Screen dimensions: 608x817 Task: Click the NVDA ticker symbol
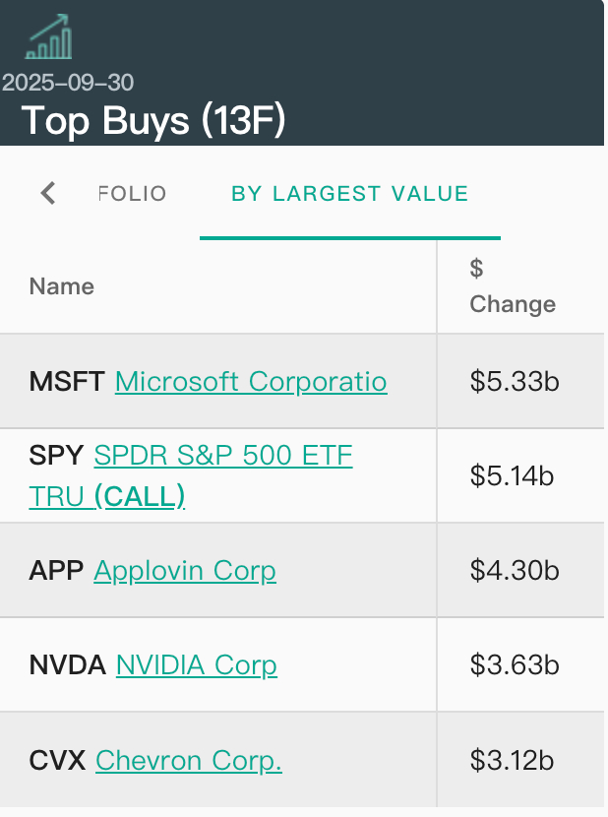pyautogui.click(x=67, y=665)
